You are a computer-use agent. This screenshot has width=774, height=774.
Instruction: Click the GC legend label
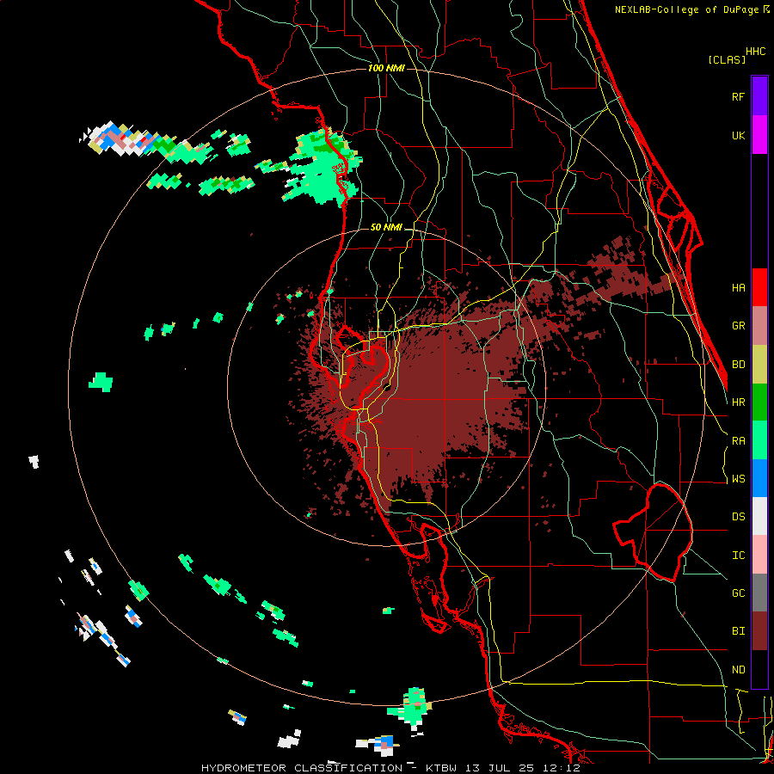(x=738, y=593)
